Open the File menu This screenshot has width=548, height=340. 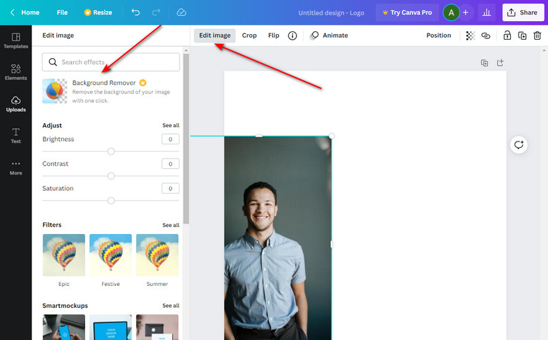tap(62, 12)
